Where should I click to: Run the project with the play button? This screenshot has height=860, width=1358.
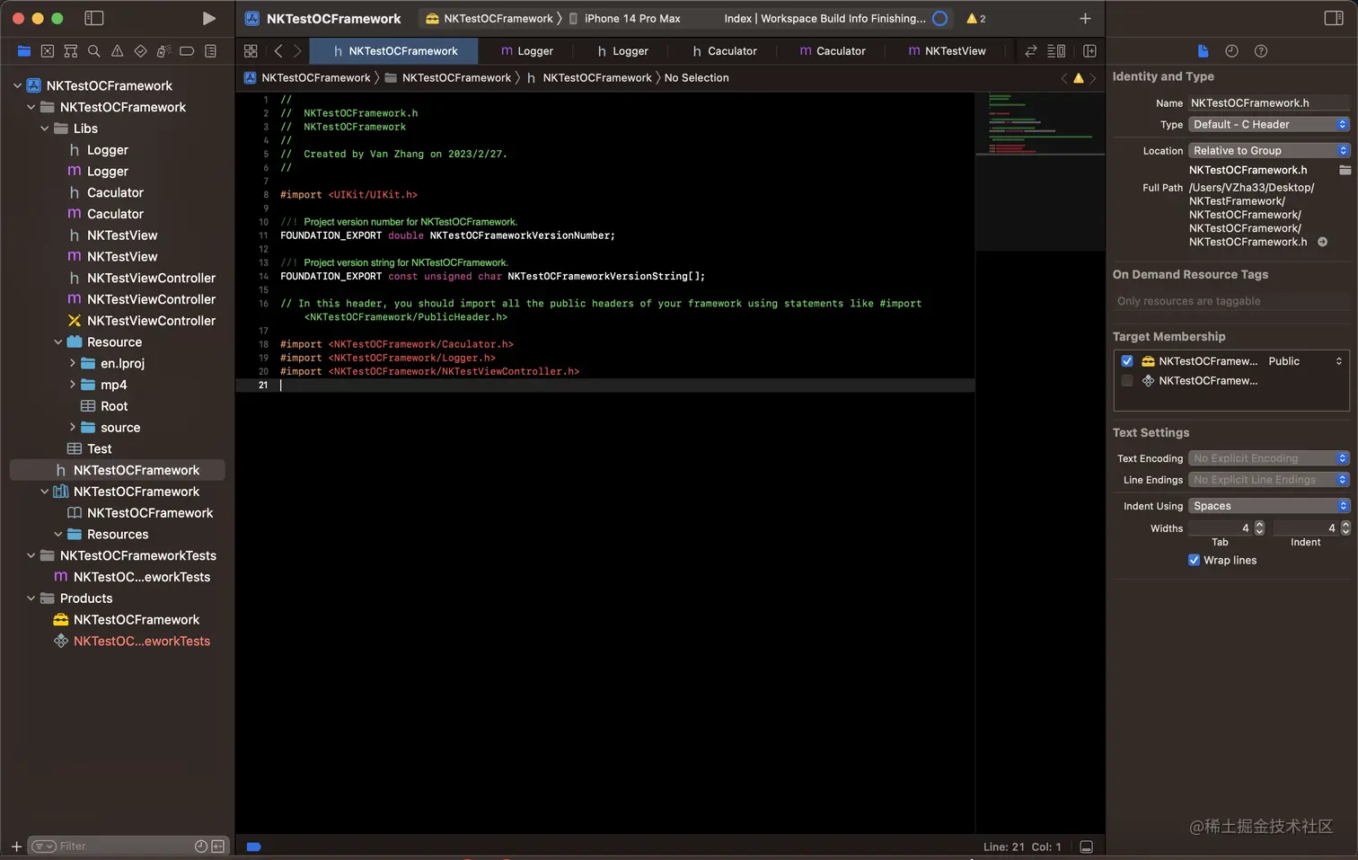[x=208, y=18]
